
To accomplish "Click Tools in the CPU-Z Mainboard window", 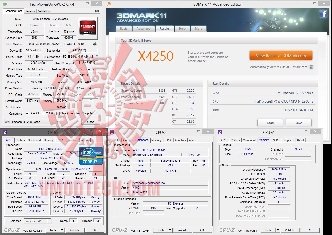I will pos(161,230).
